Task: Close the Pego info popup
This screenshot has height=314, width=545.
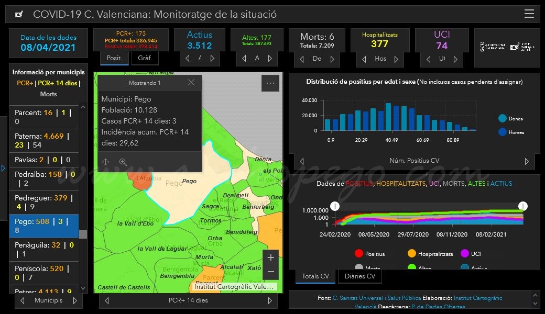Action: (x=191, y=82)
